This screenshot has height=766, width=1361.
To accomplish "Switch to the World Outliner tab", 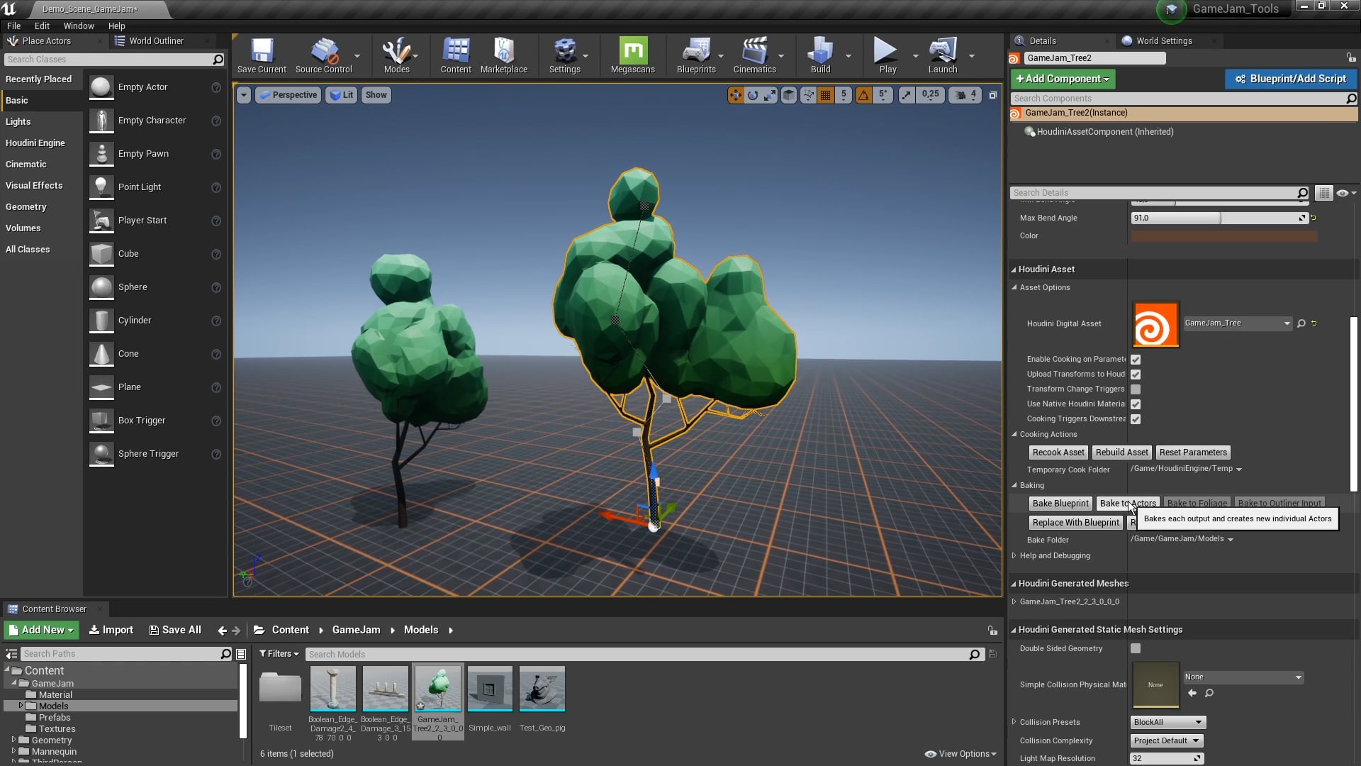I will click(156, 41).
